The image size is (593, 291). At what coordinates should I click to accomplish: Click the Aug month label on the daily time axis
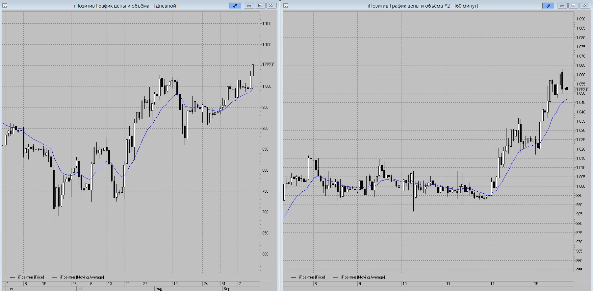click(159, 289)
